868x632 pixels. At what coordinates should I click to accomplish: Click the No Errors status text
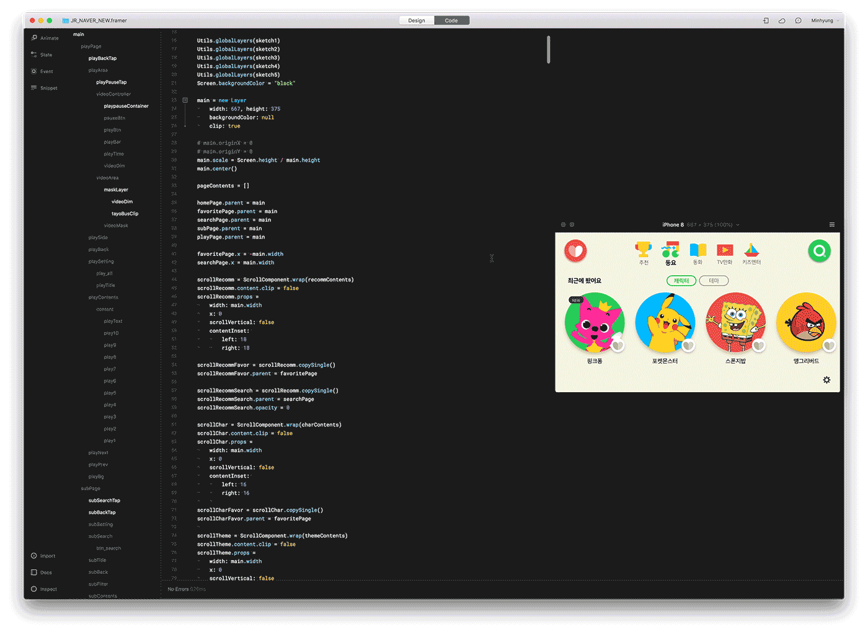pyautogui.click(x=178, y=589)
